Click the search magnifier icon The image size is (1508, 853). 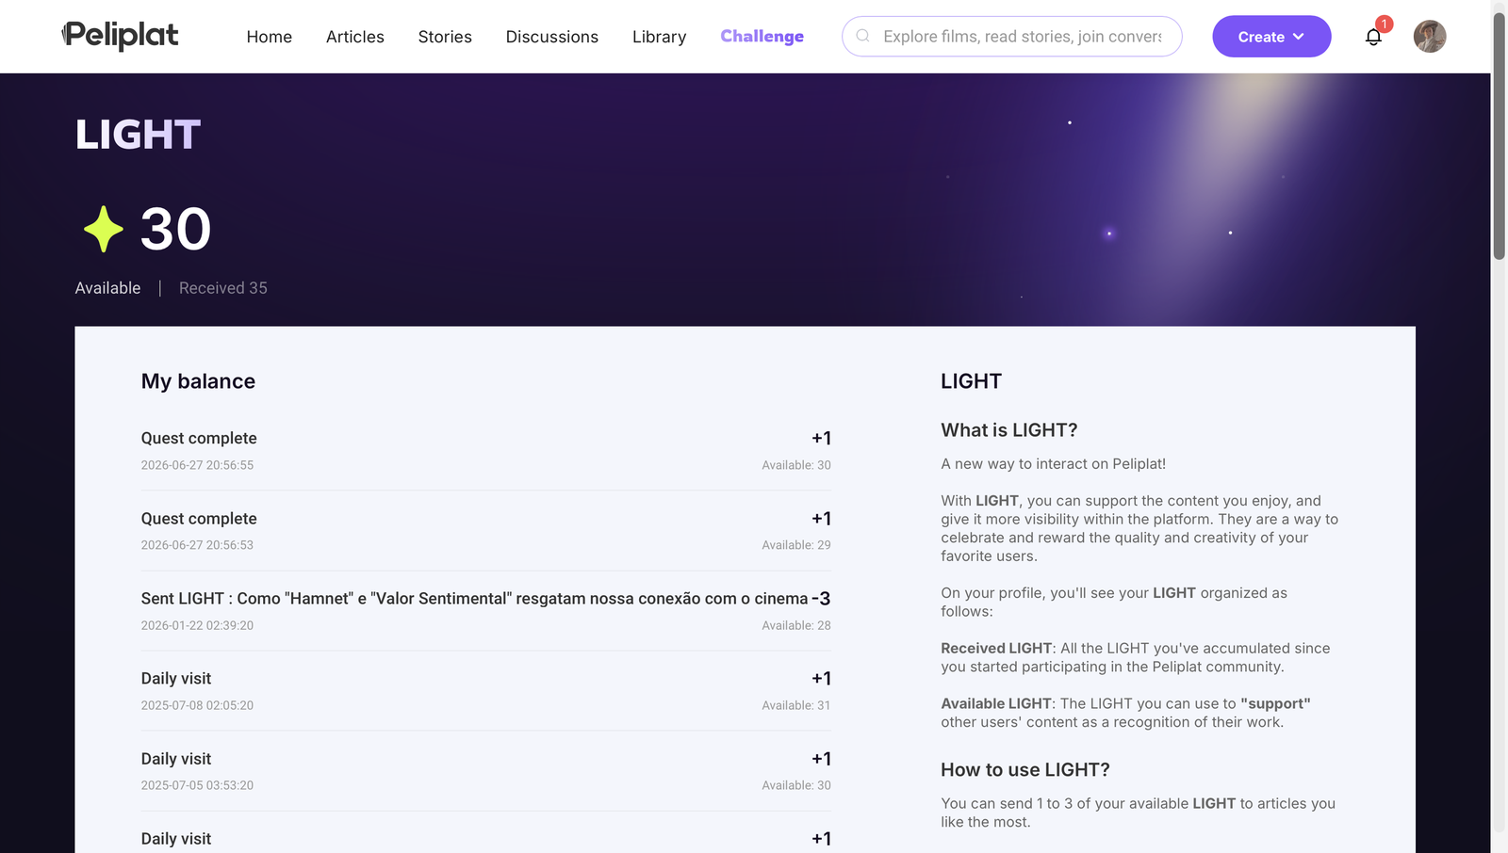pos(862,36)
